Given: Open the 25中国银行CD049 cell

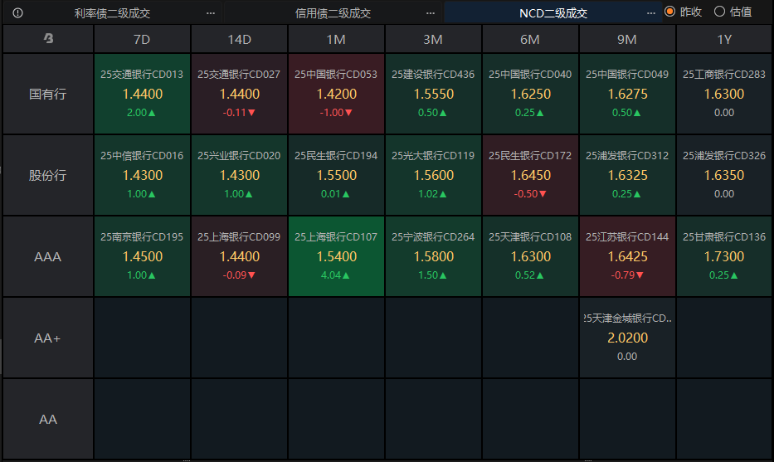Looking at the screenshot, I should tap(627, 94).
